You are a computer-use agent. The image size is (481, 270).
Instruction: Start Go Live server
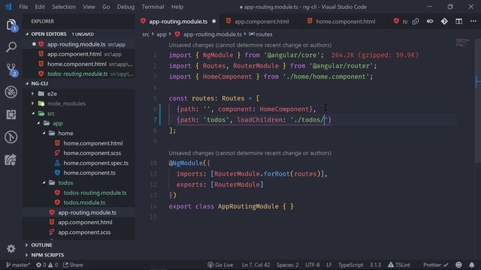pos(220,265)
